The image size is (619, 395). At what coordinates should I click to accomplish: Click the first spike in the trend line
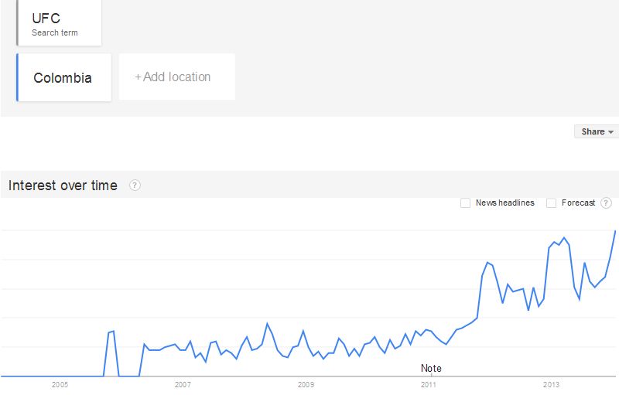(111, 332)
